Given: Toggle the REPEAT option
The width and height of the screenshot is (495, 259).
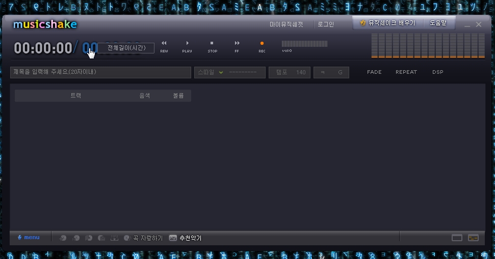Looking at the screenshot, I should (406, 72).
